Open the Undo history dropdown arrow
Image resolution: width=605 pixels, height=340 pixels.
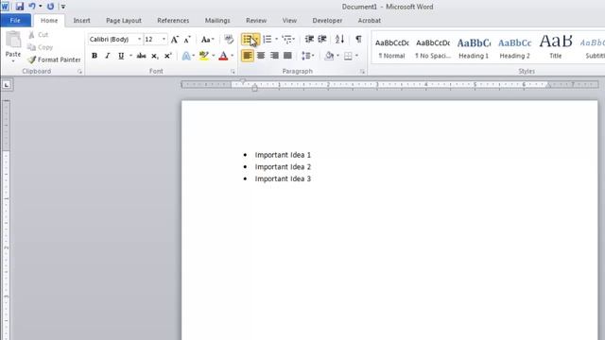(40, 7)
